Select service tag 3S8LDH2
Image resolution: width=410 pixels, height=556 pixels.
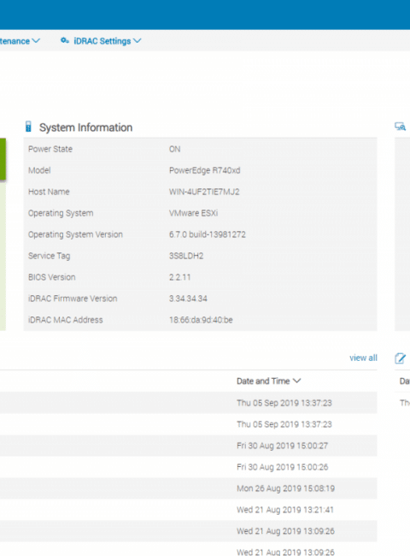(186, 256)
